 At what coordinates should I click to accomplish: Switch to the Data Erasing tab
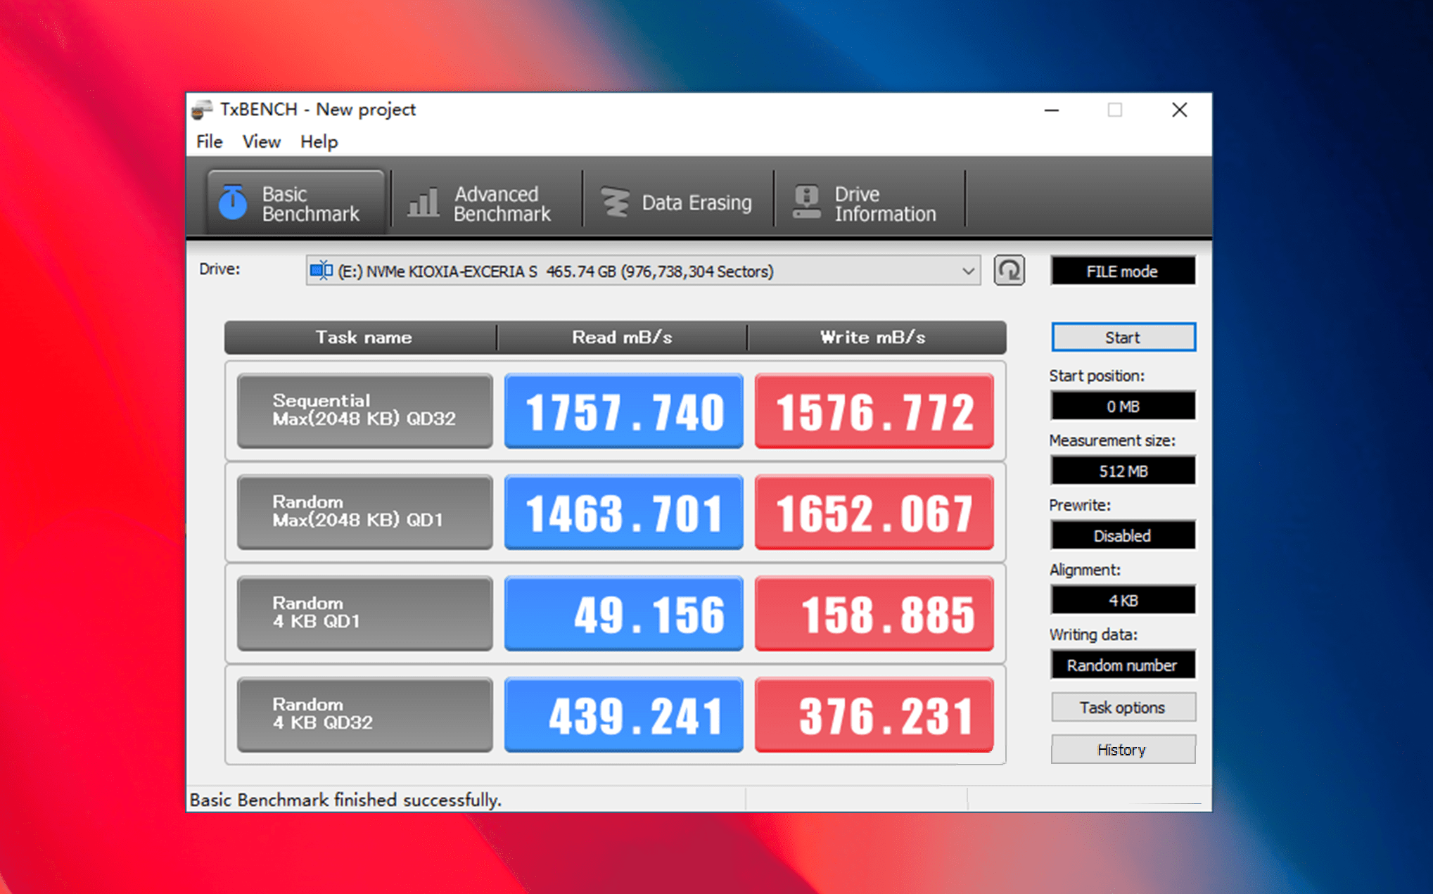[677, 203]
